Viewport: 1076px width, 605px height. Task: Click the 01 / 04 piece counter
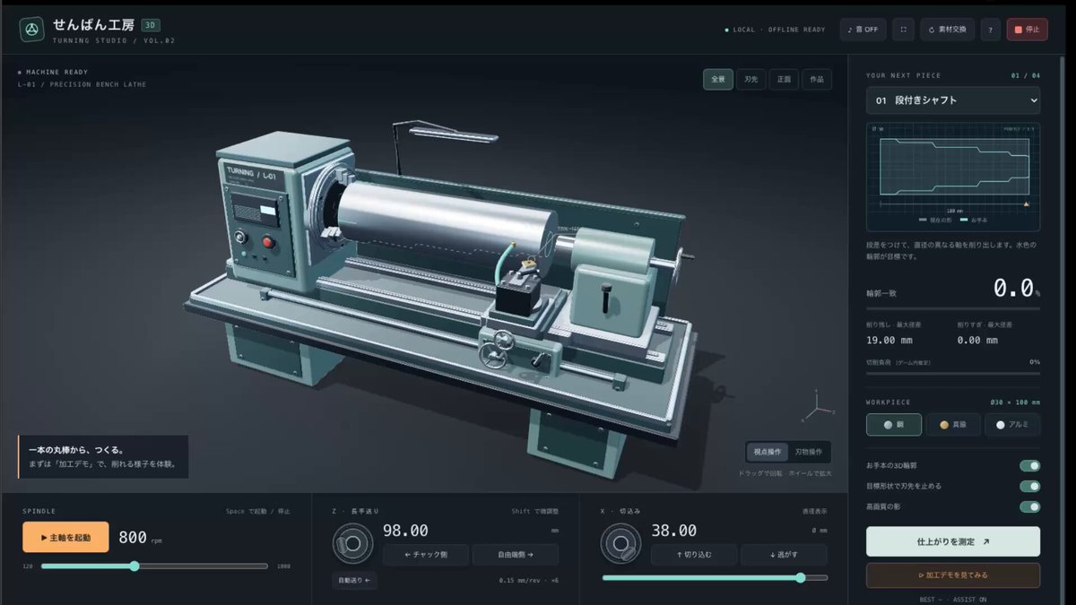point(1026,75)
